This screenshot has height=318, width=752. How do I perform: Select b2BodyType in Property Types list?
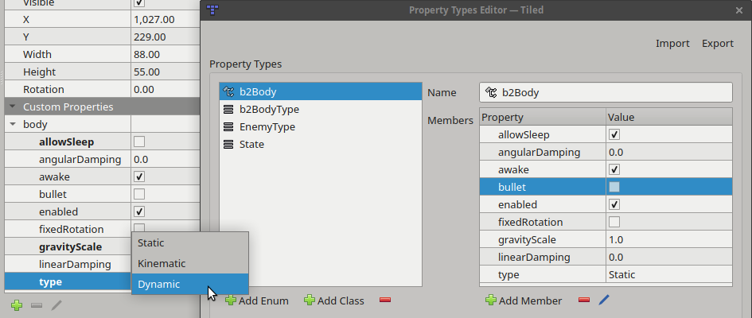pos(321,109)
